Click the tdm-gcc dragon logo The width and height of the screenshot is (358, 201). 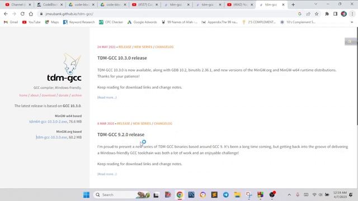tap(72, 64)
